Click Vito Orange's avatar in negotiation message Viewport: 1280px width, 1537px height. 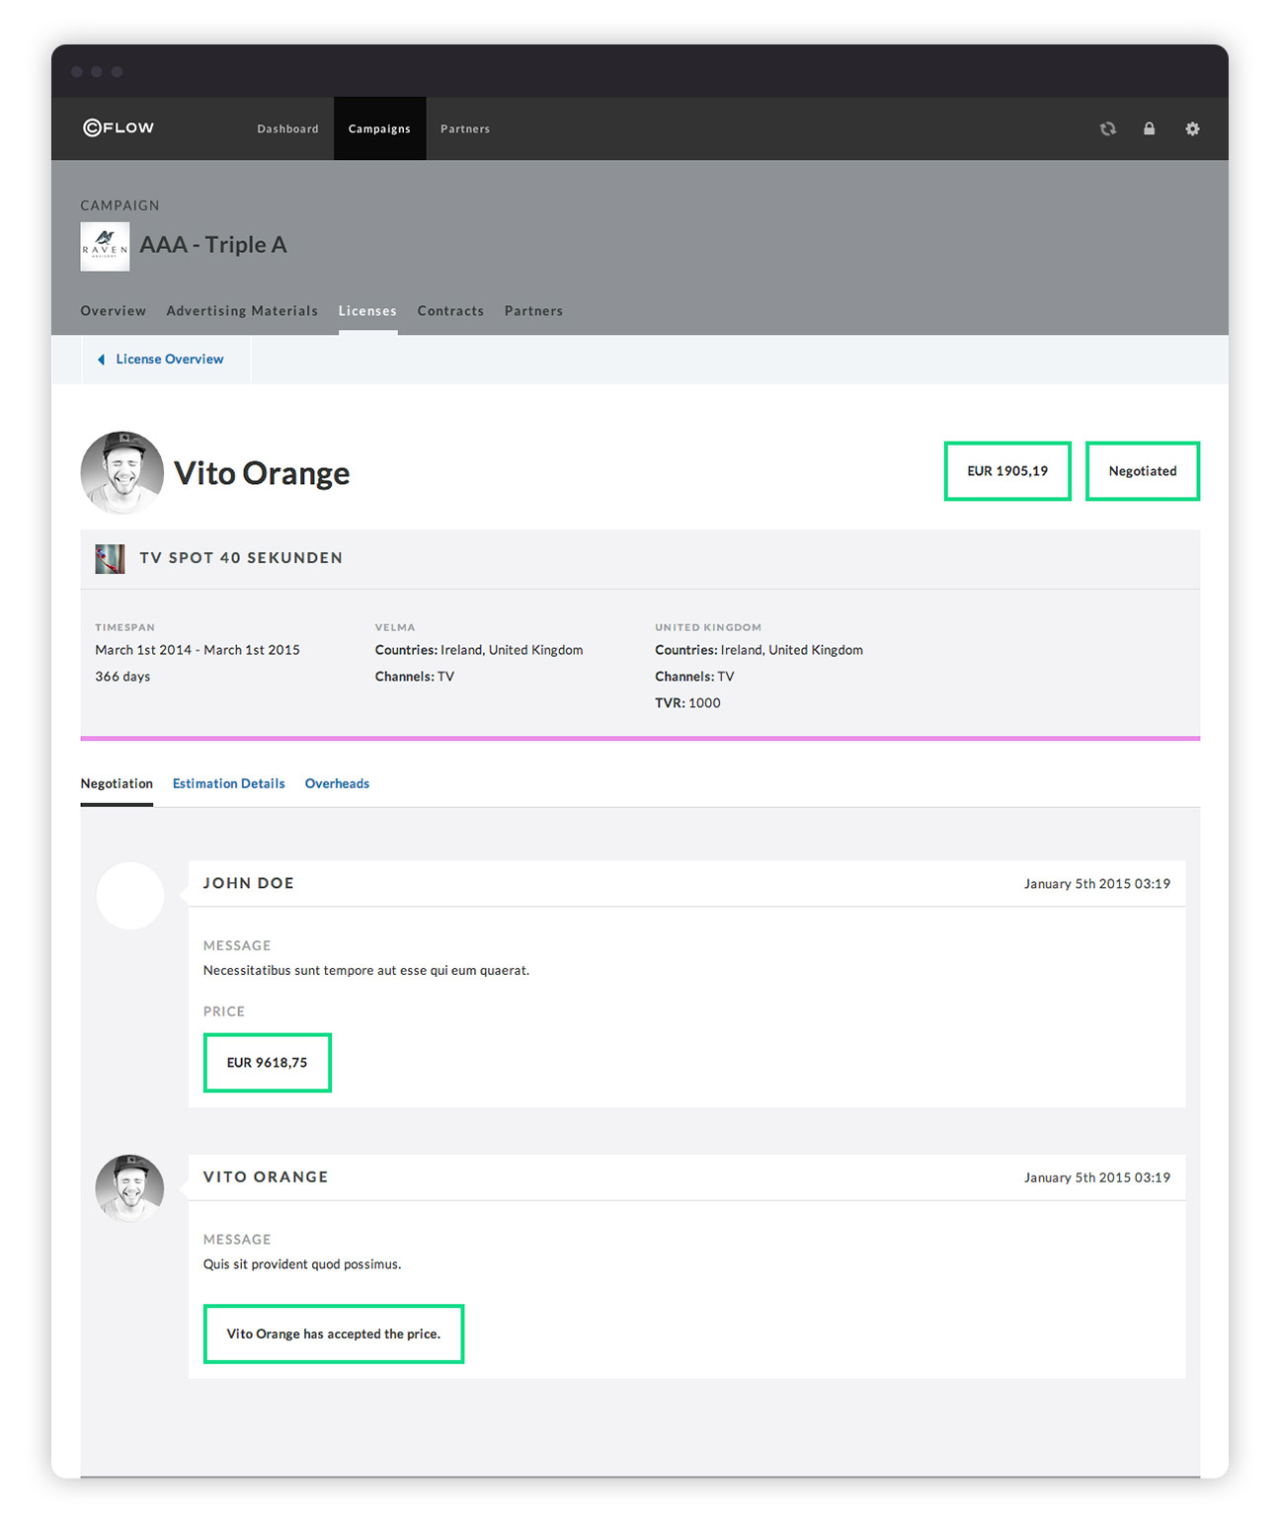[x=129, y=1188]
